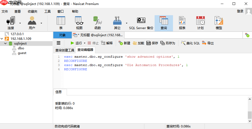Screen dimensions: 252x129
Task: Expand the 连接 dropdown arrow
Action: click(20, 23)
